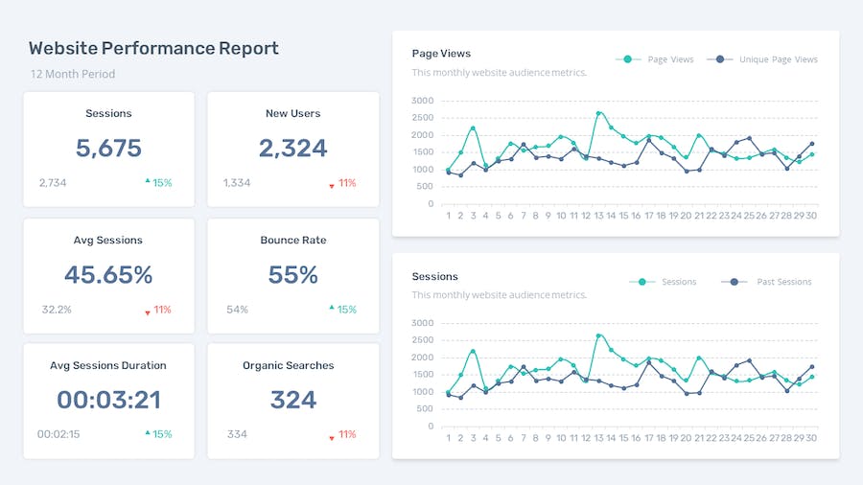Click the red down arrow in New Users card
This screenshot has height=485, width=863.
click(x=332, y=185)
